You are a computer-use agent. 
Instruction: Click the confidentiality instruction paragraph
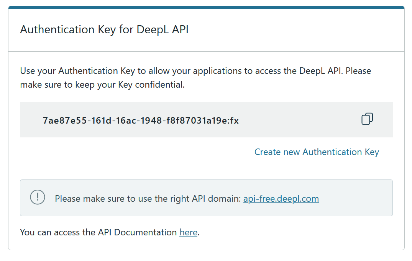point(195,77)
